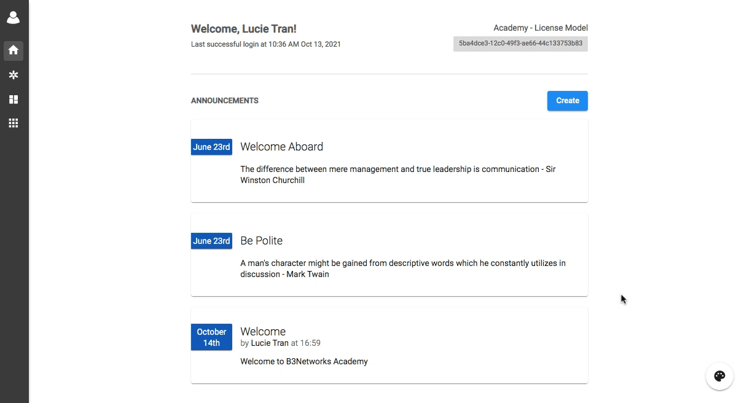747x403 pixels.
Task: Open the dashboard tiles sidebar icon
Action: pos(14,99)
